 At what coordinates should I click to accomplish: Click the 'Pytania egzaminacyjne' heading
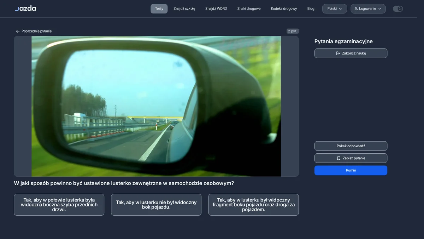click(343, 41)
